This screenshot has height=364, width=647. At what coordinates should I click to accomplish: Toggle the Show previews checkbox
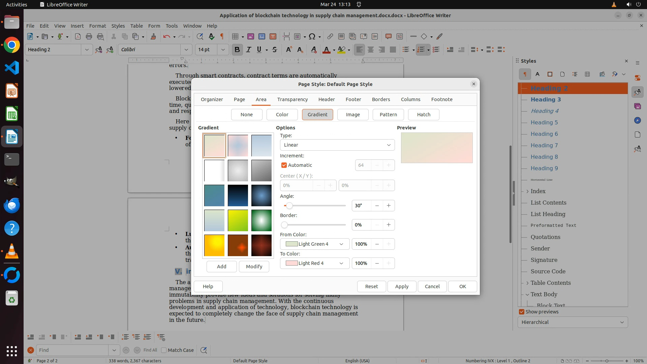[x=522, y=312]
